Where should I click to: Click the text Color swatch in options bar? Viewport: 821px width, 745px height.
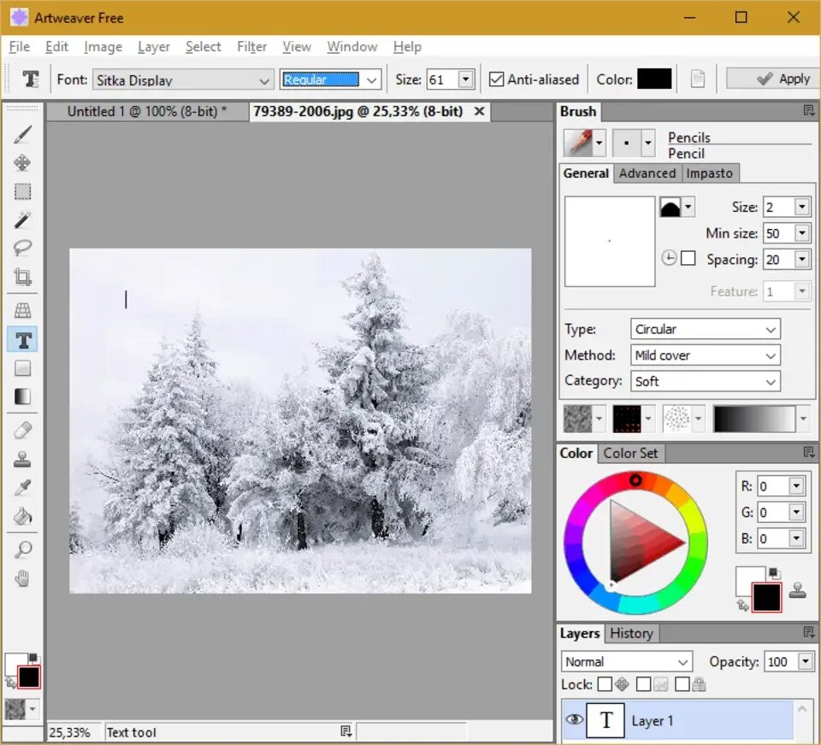[x=654, y=79]
